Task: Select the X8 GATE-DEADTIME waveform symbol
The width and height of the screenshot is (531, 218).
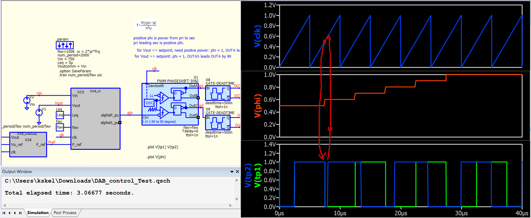Action: point(218,93)
